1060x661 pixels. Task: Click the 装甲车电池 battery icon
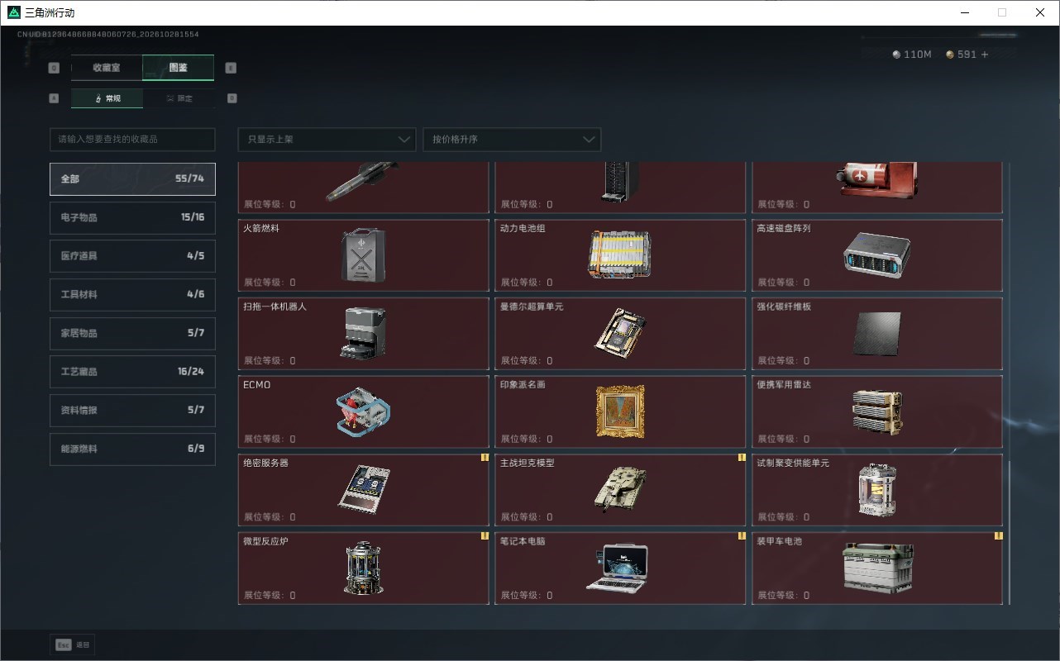[x=877, y=568]
